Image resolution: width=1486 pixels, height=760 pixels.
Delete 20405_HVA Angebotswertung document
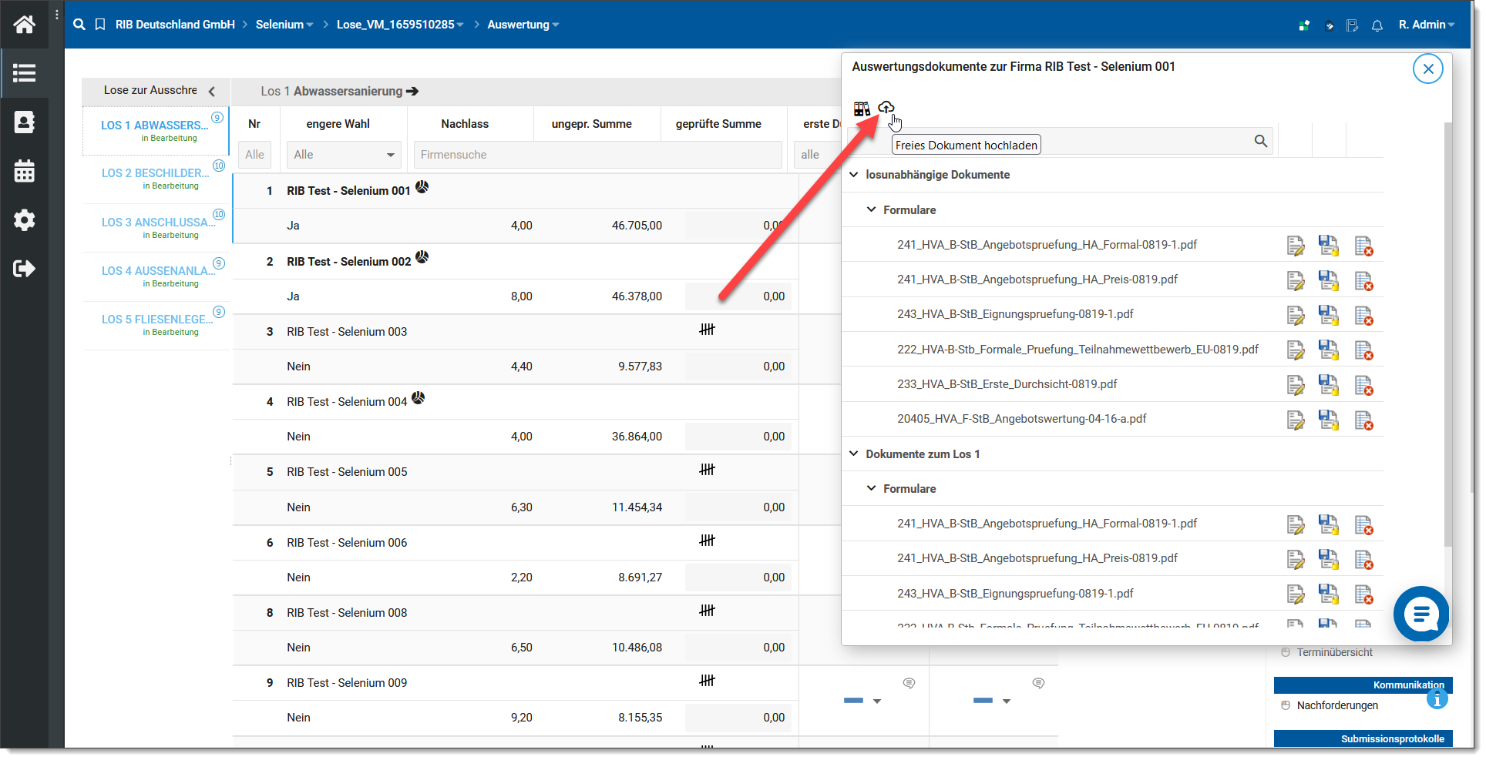pyautogui.click(x=1364, y=420)
